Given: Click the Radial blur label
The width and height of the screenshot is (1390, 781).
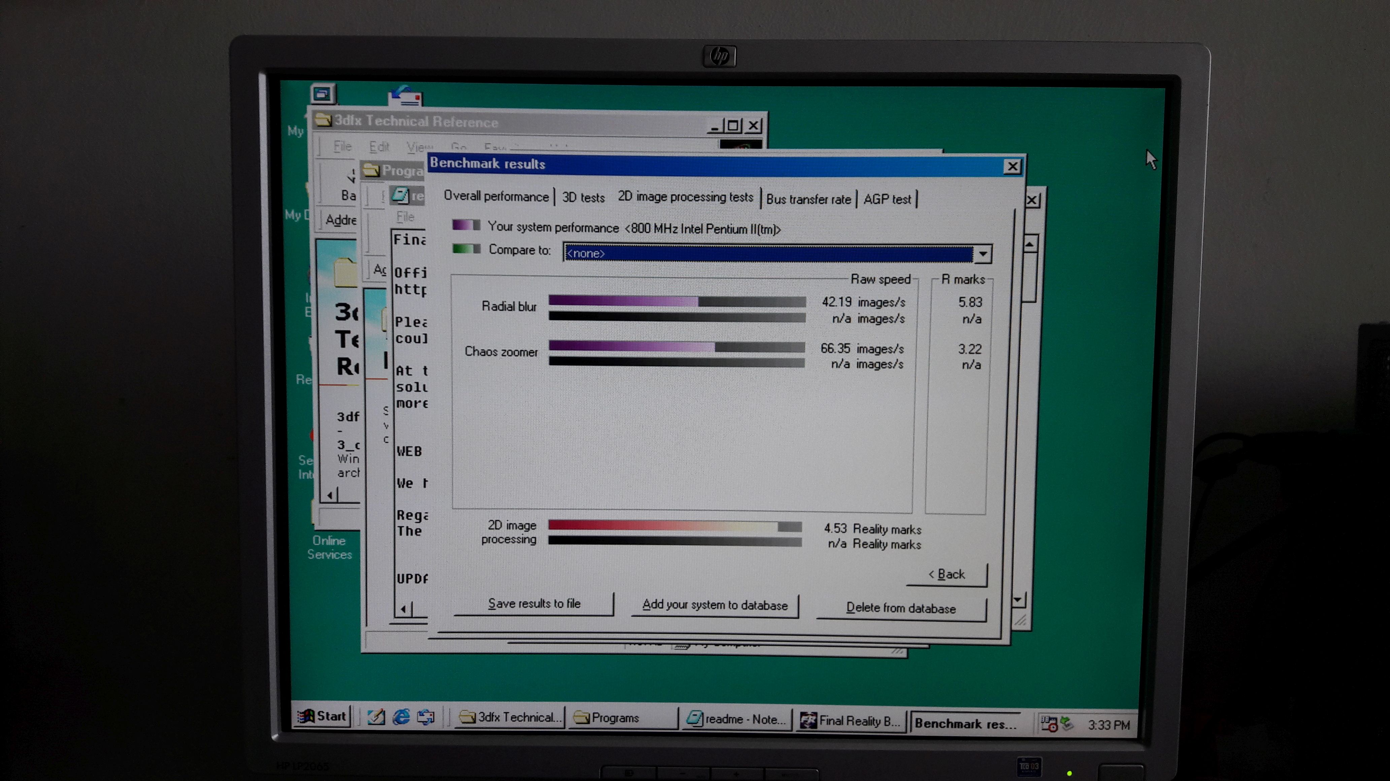Looking at the screenshot, I should coord(509,307).
